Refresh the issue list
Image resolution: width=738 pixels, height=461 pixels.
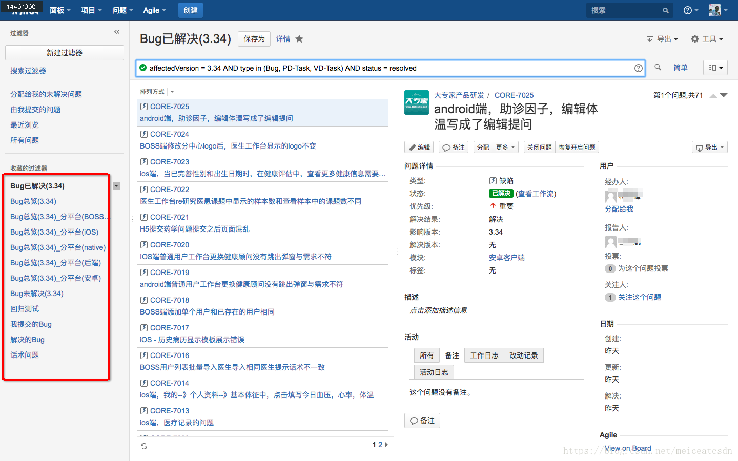click(x=144, y=446)
